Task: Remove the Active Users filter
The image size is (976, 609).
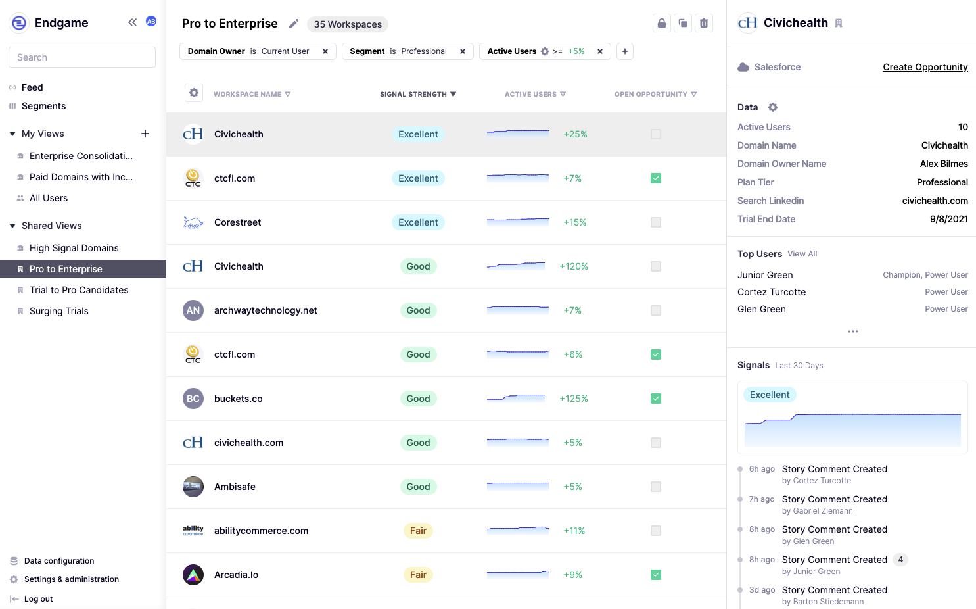Action: tap(600, 51)
